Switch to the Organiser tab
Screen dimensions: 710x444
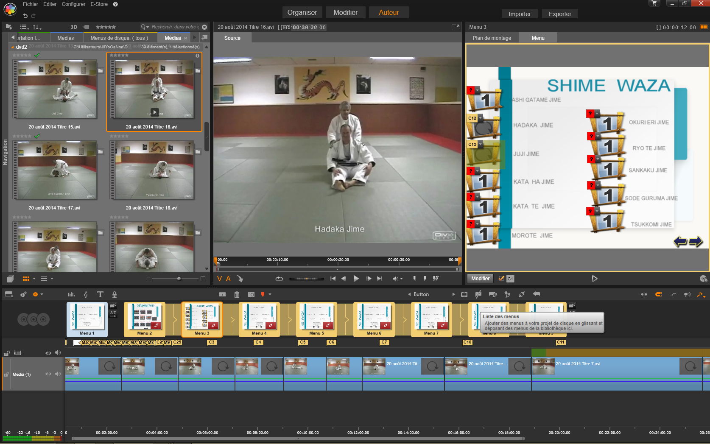tap(302, 12)
